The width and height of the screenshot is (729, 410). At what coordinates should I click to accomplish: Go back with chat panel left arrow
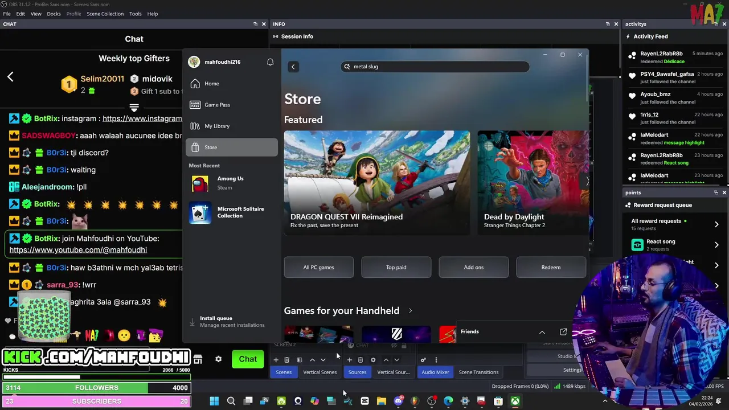click(10, 77)
